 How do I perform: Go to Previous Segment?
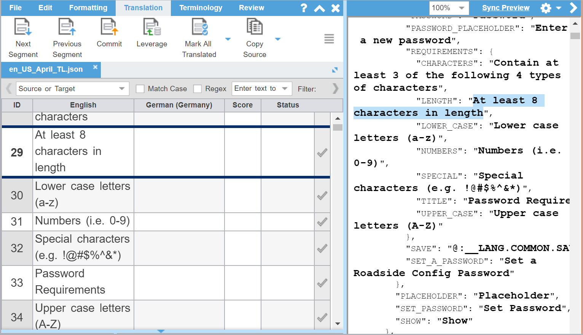coord(67,28)
